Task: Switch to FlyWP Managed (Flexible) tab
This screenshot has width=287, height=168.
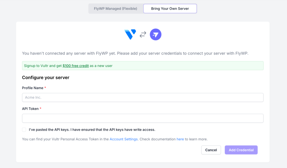Action: (115, 9)
